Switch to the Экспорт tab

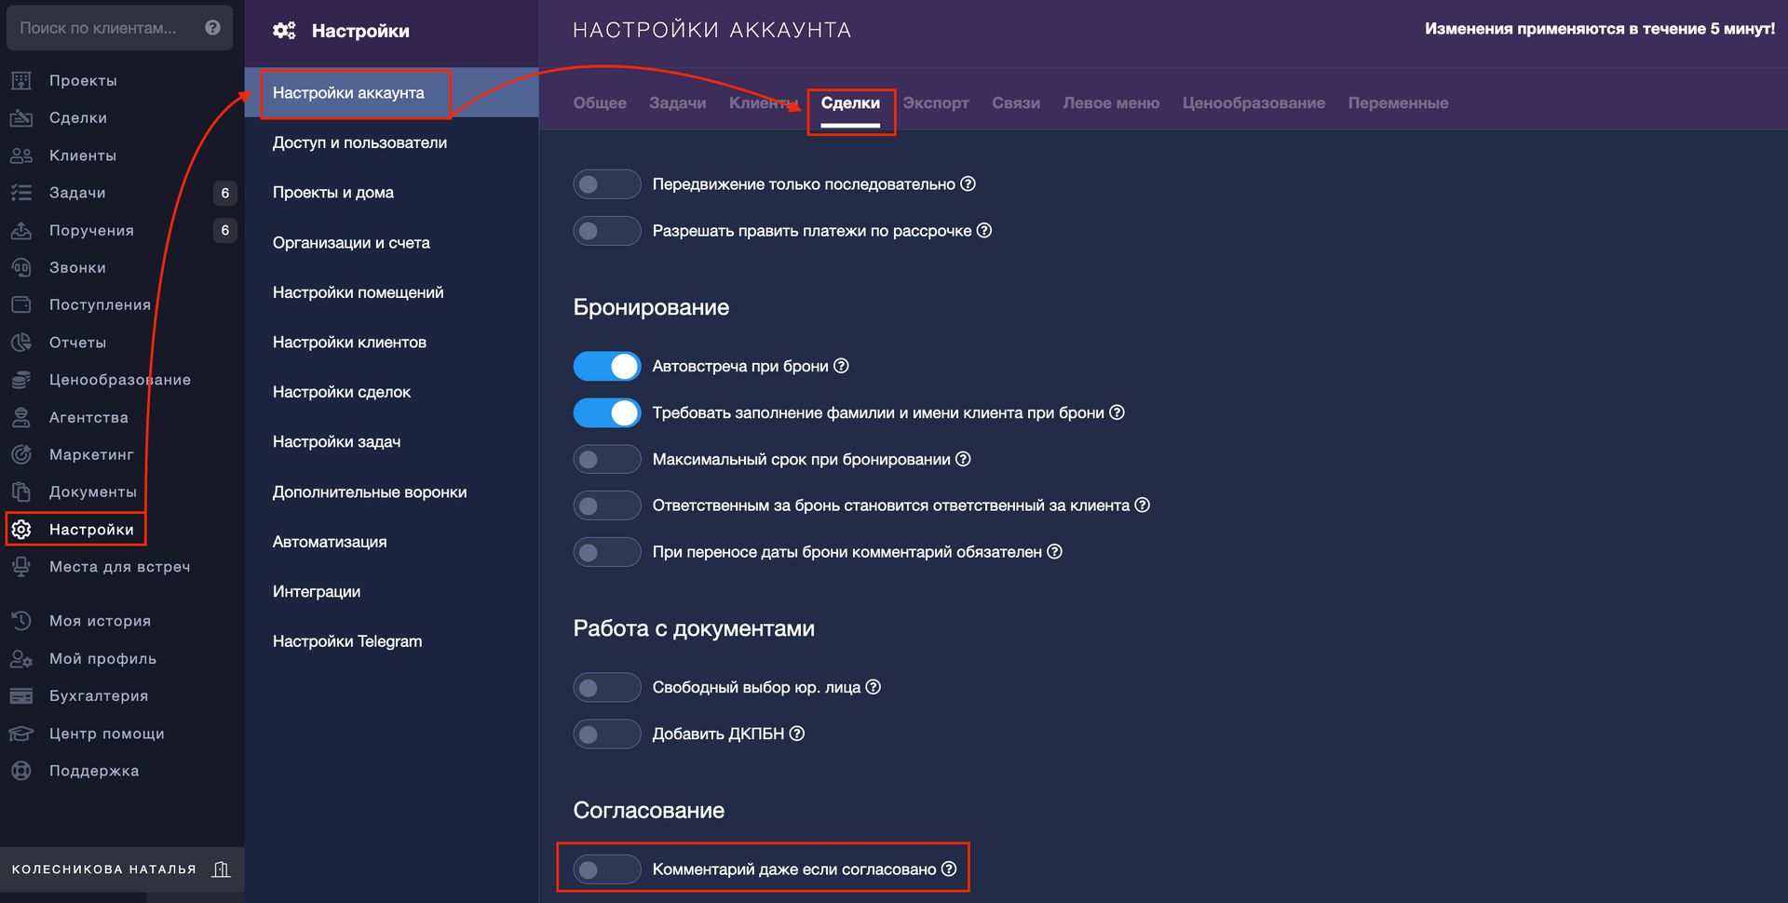pos(936,103)
